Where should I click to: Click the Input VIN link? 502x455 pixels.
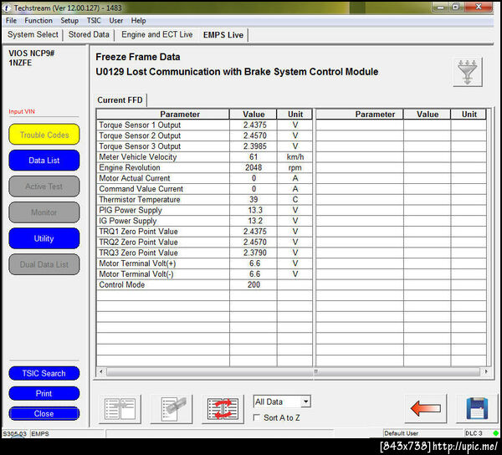coord(22,111)
